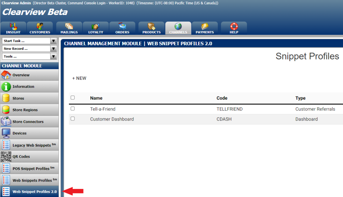Toggle the select-all header checkbox
The image size is (343, 197).
point(73,98)
